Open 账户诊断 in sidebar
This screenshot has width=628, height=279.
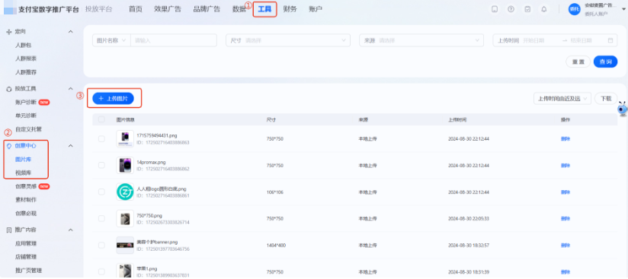26,103
